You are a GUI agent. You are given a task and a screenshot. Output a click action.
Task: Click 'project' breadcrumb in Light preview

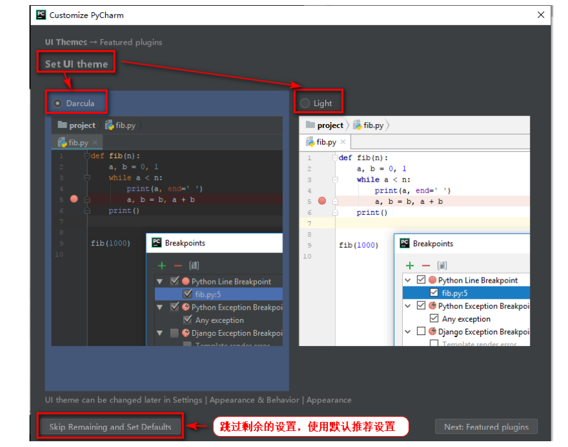point(330,125)
